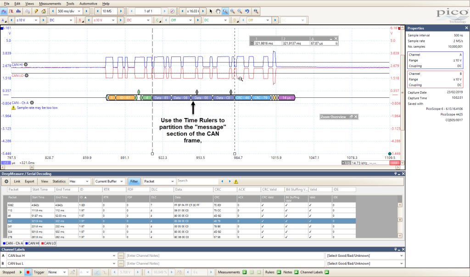Switch to scope mode icon
470x277 pixels.
click(4, 11)
